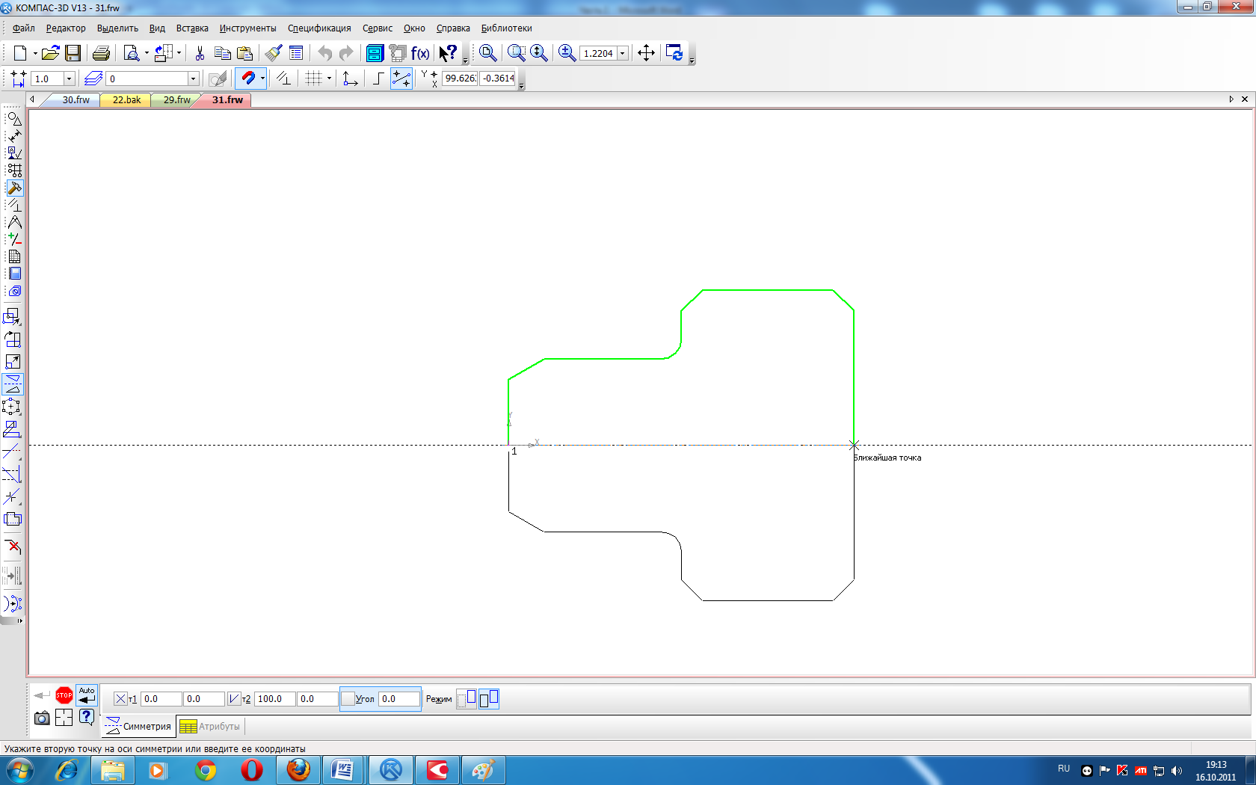The height and width of the screenshot is (785, 1256).
Task: Select the keep-original objects mode
Action: click(x=489, y=699)
